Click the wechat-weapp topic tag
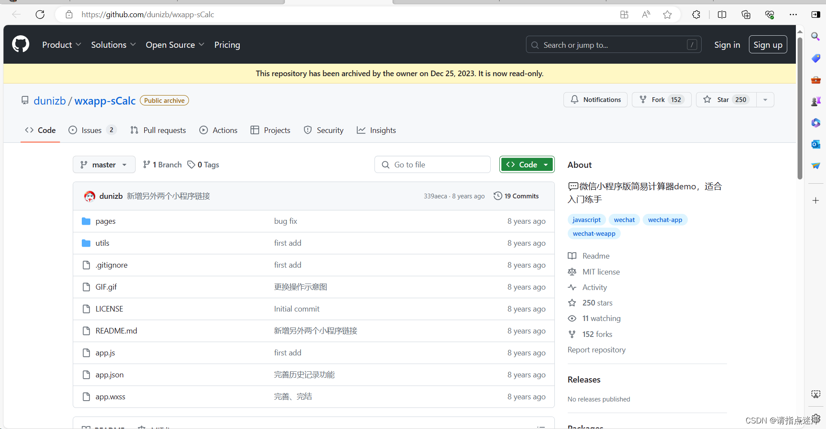 coord(594,234)
